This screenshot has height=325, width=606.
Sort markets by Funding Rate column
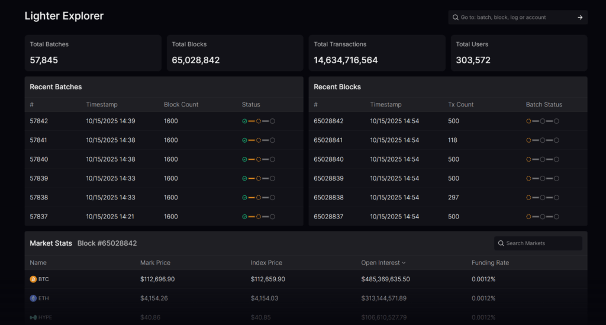coord(490,263)
